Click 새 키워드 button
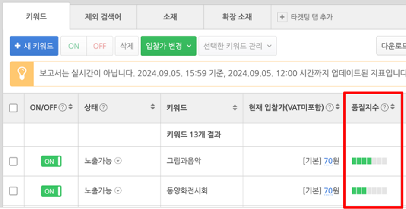 tap(34, 46)
